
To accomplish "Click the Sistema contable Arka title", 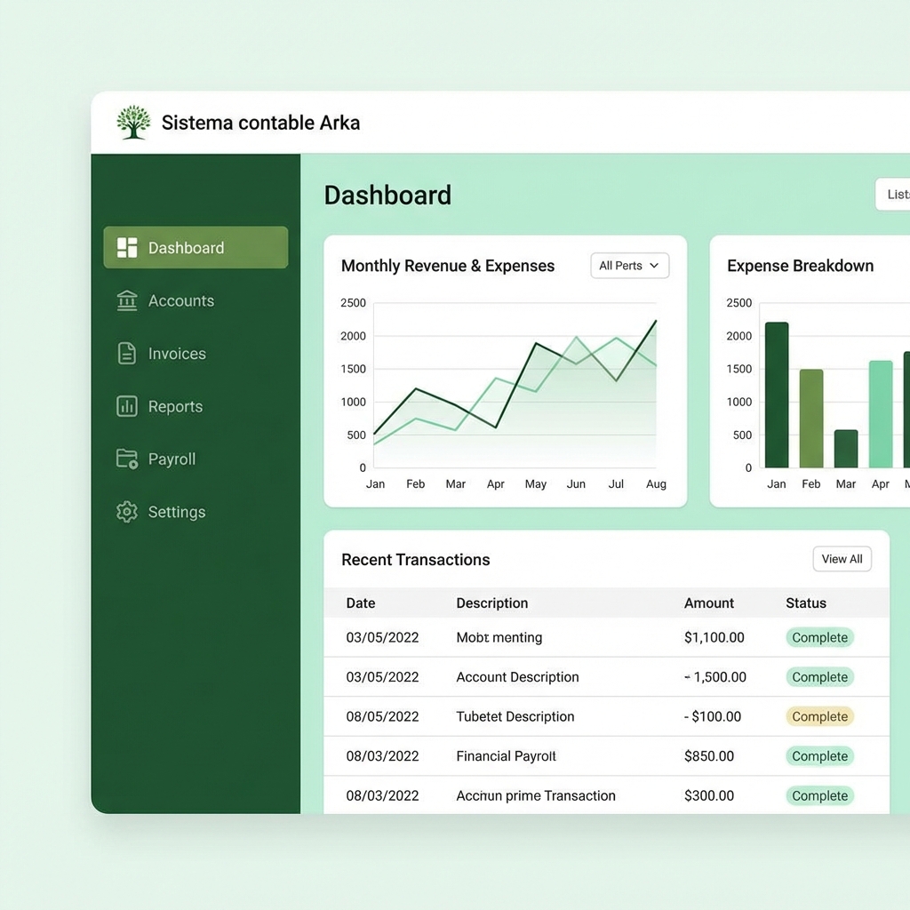I will (260, 123).
